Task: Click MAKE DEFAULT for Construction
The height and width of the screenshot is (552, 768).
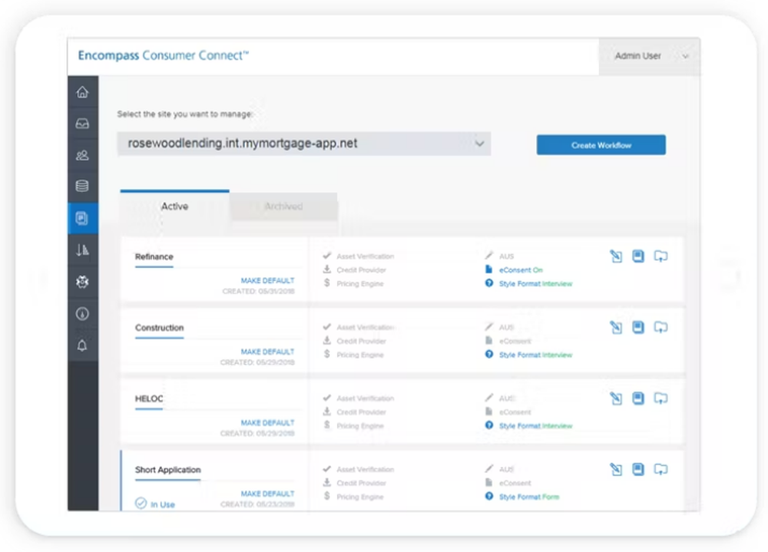Action: 267,352
